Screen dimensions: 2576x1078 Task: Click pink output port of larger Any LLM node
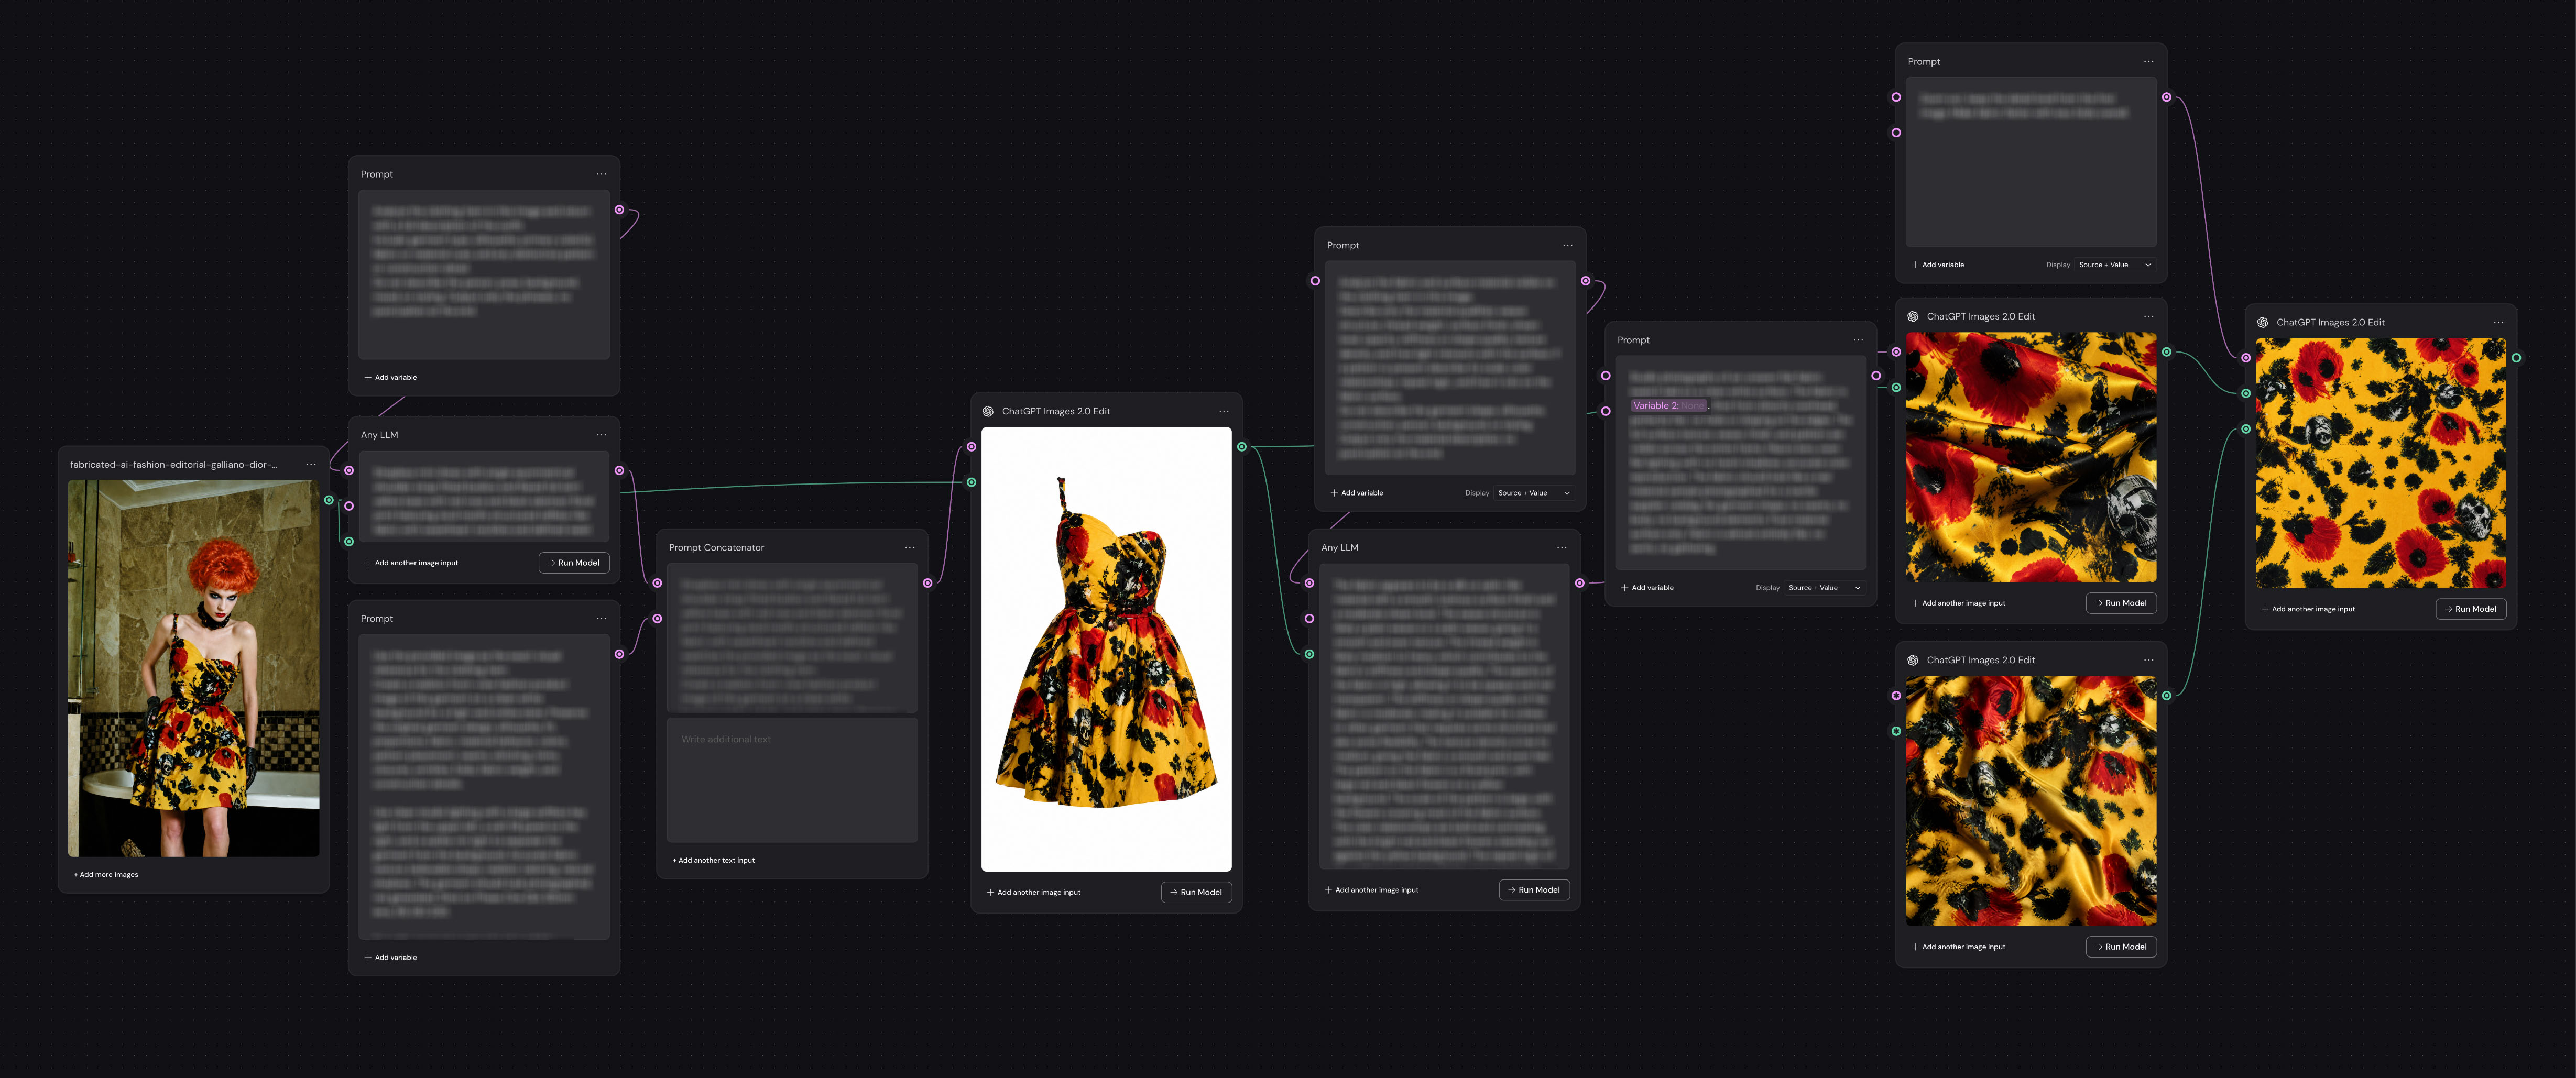pos(1580,583)
